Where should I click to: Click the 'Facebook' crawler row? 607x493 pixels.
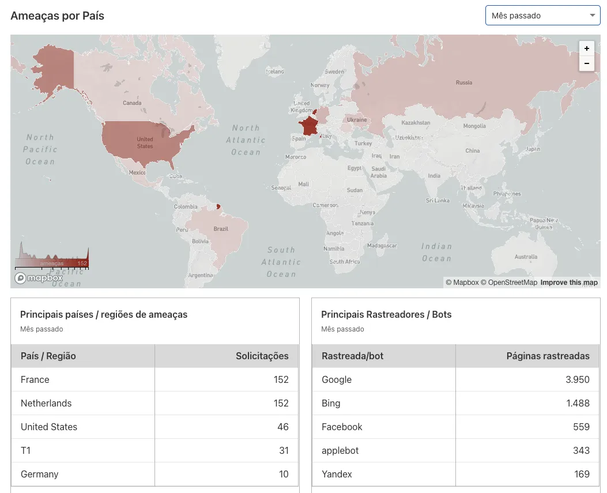[x=455, y=427]
